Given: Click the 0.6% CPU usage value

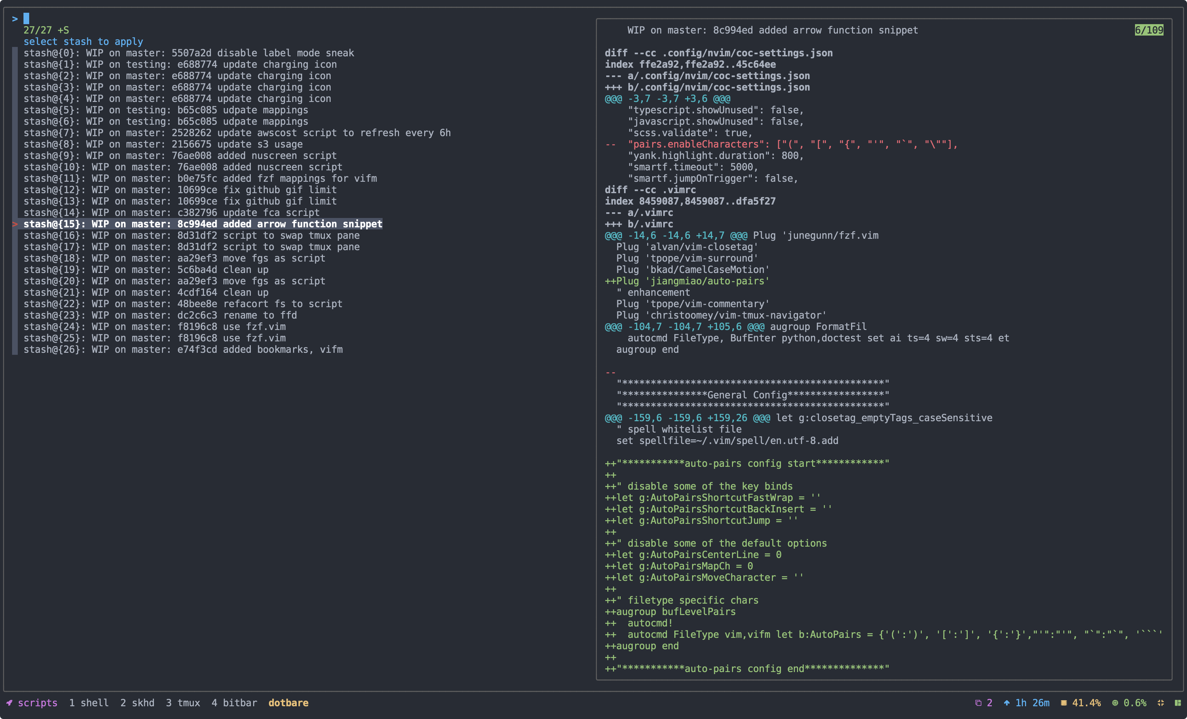Looking at the screenshot, I should point(1135,703).
